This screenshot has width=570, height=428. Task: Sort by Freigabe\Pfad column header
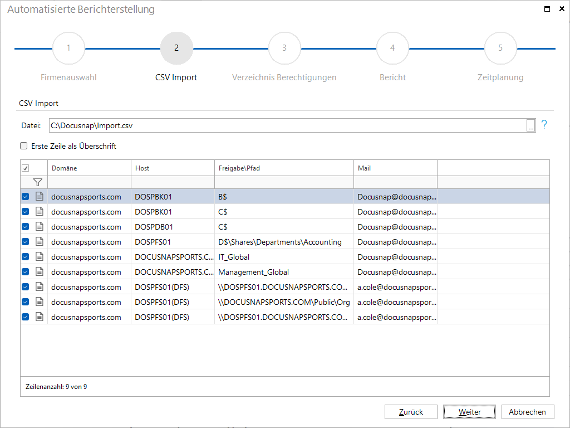click(x=284, y=168)
